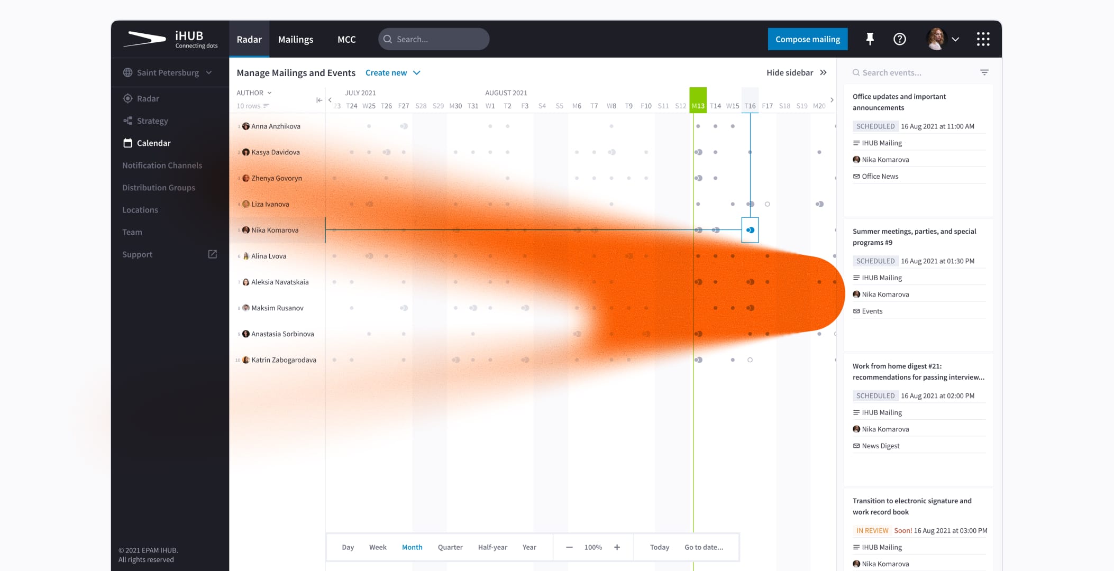Click the Compose mailing button

point(807,39)
